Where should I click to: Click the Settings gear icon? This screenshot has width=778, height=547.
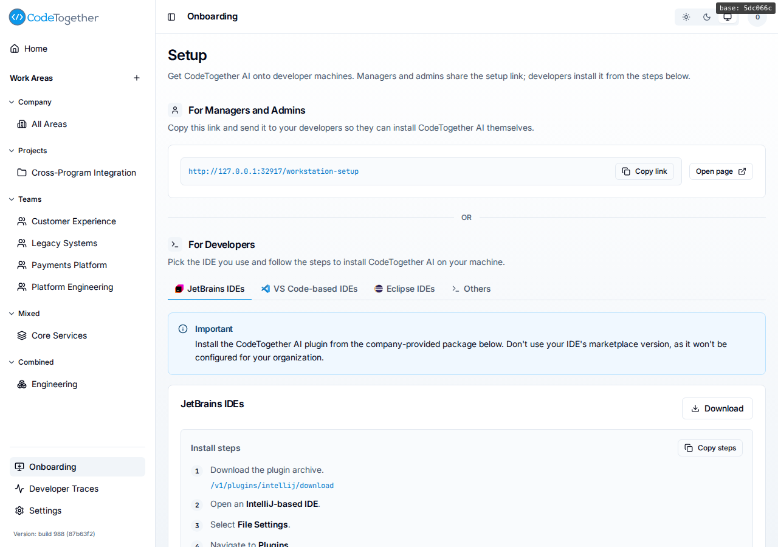point(19,511)
